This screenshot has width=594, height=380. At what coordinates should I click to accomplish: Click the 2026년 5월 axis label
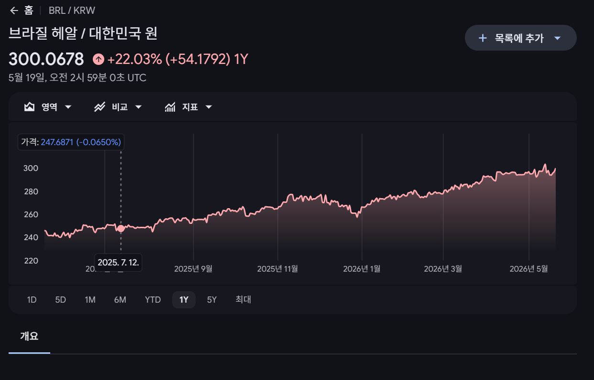528,268
